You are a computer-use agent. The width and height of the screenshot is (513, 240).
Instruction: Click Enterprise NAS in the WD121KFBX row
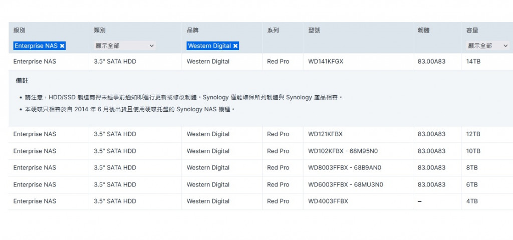(35, 134)
